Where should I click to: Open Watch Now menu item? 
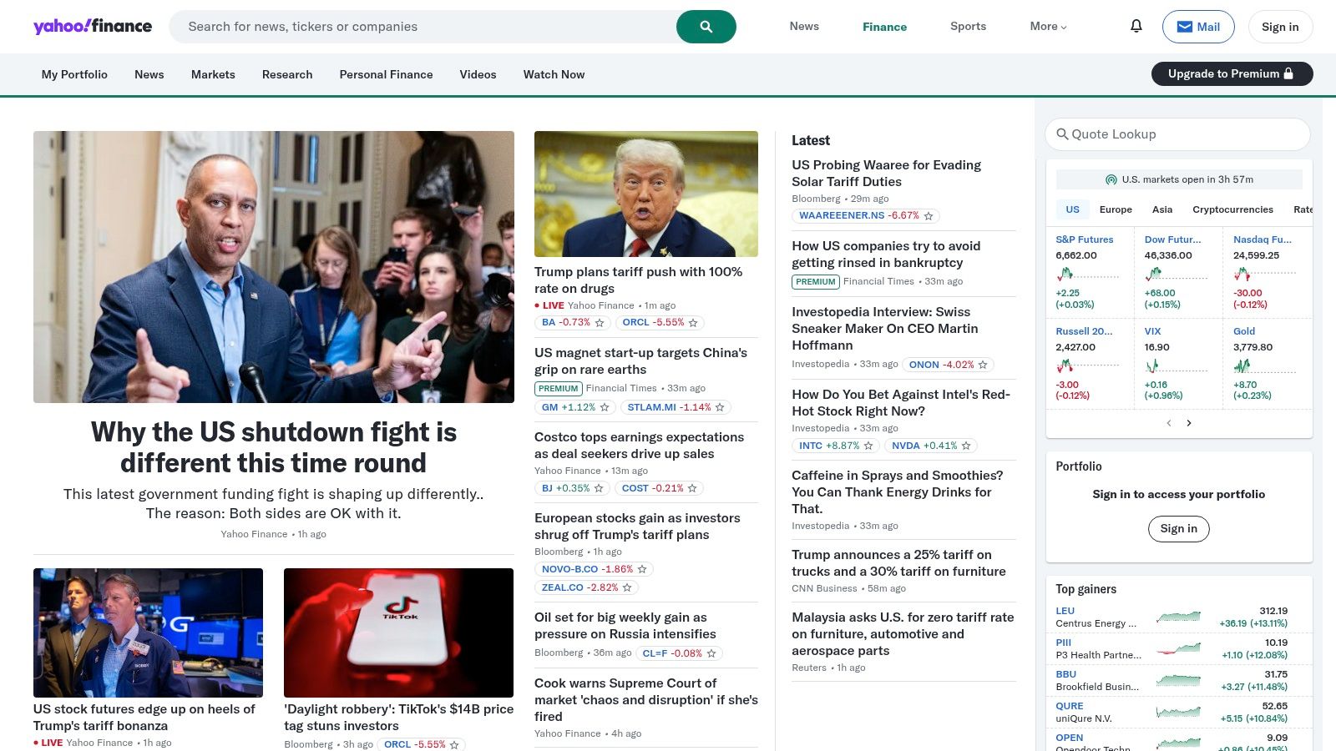coord(554,74)
